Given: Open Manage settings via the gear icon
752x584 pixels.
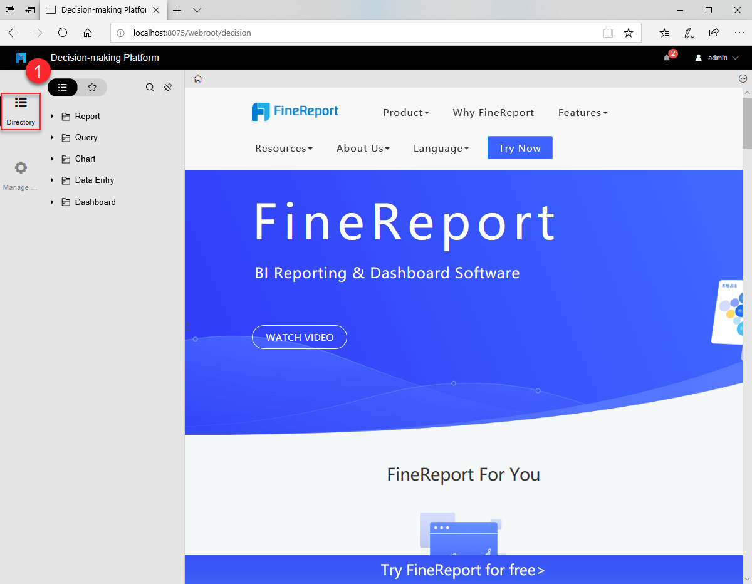Looking at the screenshot, I should coord(21,167).
